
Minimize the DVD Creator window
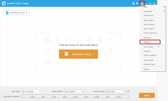(x=146, y=4)
